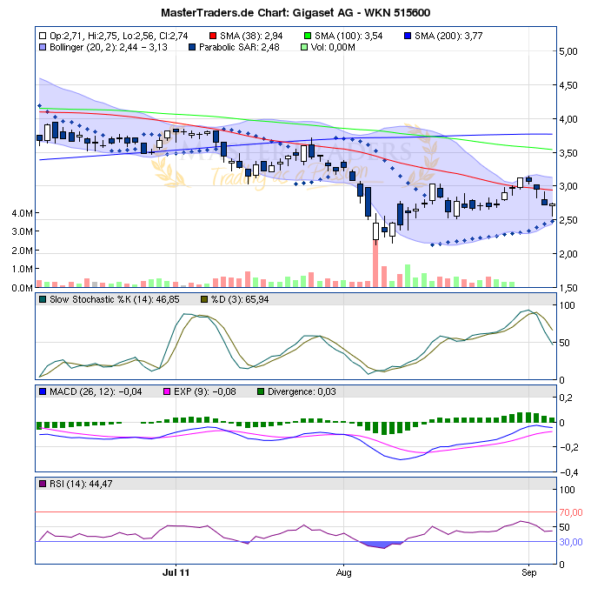Click the red SMA (38) legend swatch
Viewport: 591px width, 595px height.
point(213,36)
